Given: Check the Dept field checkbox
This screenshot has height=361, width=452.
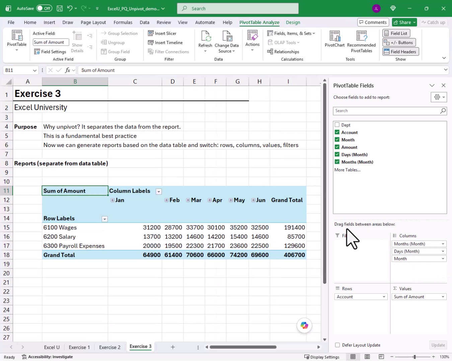Looking at the screenshot, I should click(337, 125).
